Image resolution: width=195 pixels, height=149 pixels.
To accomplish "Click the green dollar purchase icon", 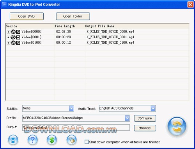I will (x=52, y=140).
